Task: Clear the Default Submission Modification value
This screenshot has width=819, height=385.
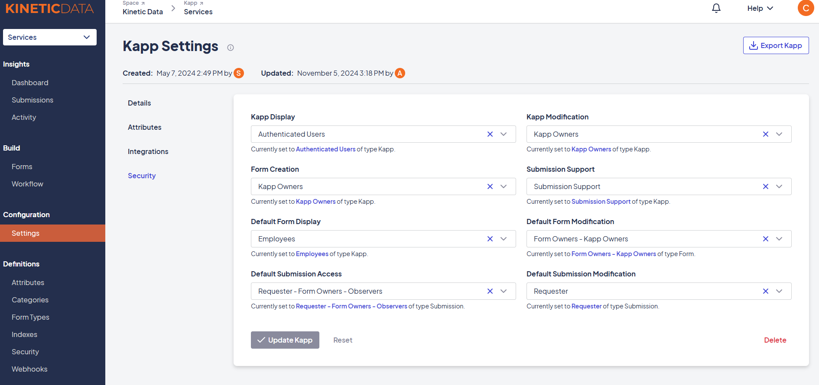Action: point(766,291)
